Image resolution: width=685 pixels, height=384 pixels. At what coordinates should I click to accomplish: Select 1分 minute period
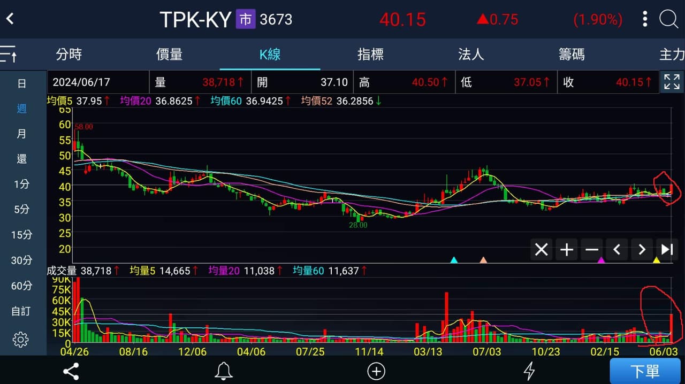[x=21, y=184]
